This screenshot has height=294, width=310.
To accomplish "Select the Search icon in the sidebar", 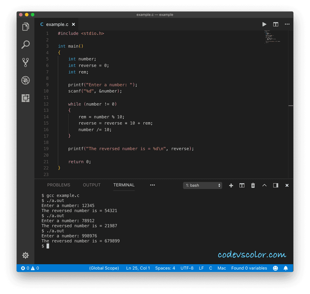I will pos(26,45).
